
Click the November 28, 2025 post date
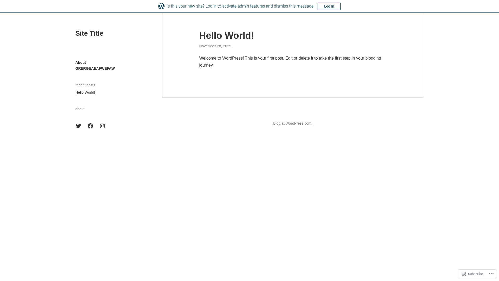coord(215,46)
